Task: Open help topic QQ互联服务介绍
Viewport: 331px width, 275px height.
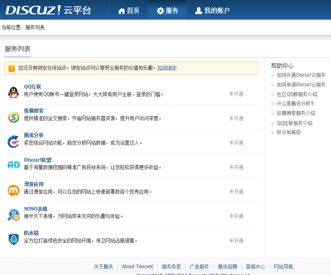Action: 295,123
